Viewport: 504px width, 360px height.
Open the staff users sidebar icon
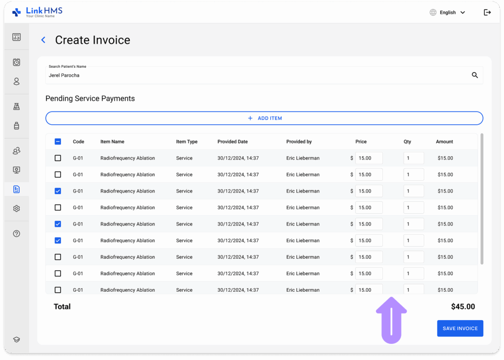16,151
